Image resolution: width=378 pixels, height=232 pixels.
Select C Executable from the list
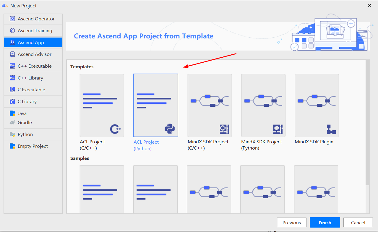tap(31, 90)
